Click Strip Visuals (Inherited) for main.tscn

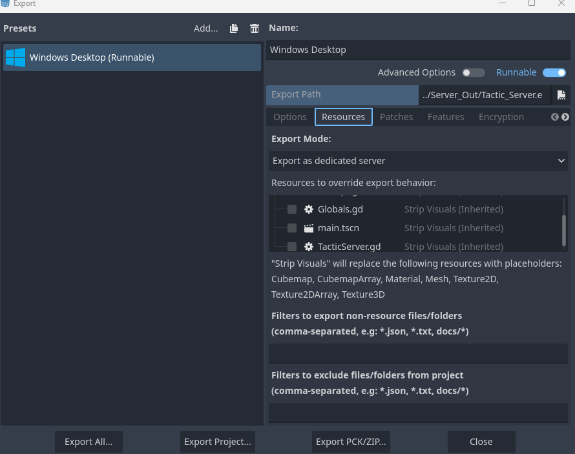click(454, 228)
